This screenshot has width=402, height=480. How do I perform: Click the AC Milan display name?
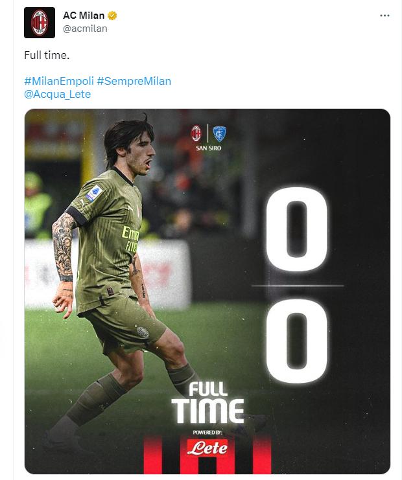84,16
